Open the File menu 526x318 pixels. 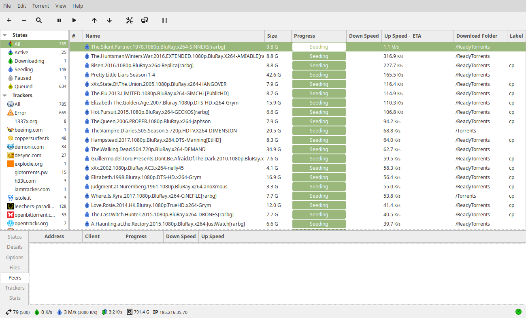[x=7, y=6]
